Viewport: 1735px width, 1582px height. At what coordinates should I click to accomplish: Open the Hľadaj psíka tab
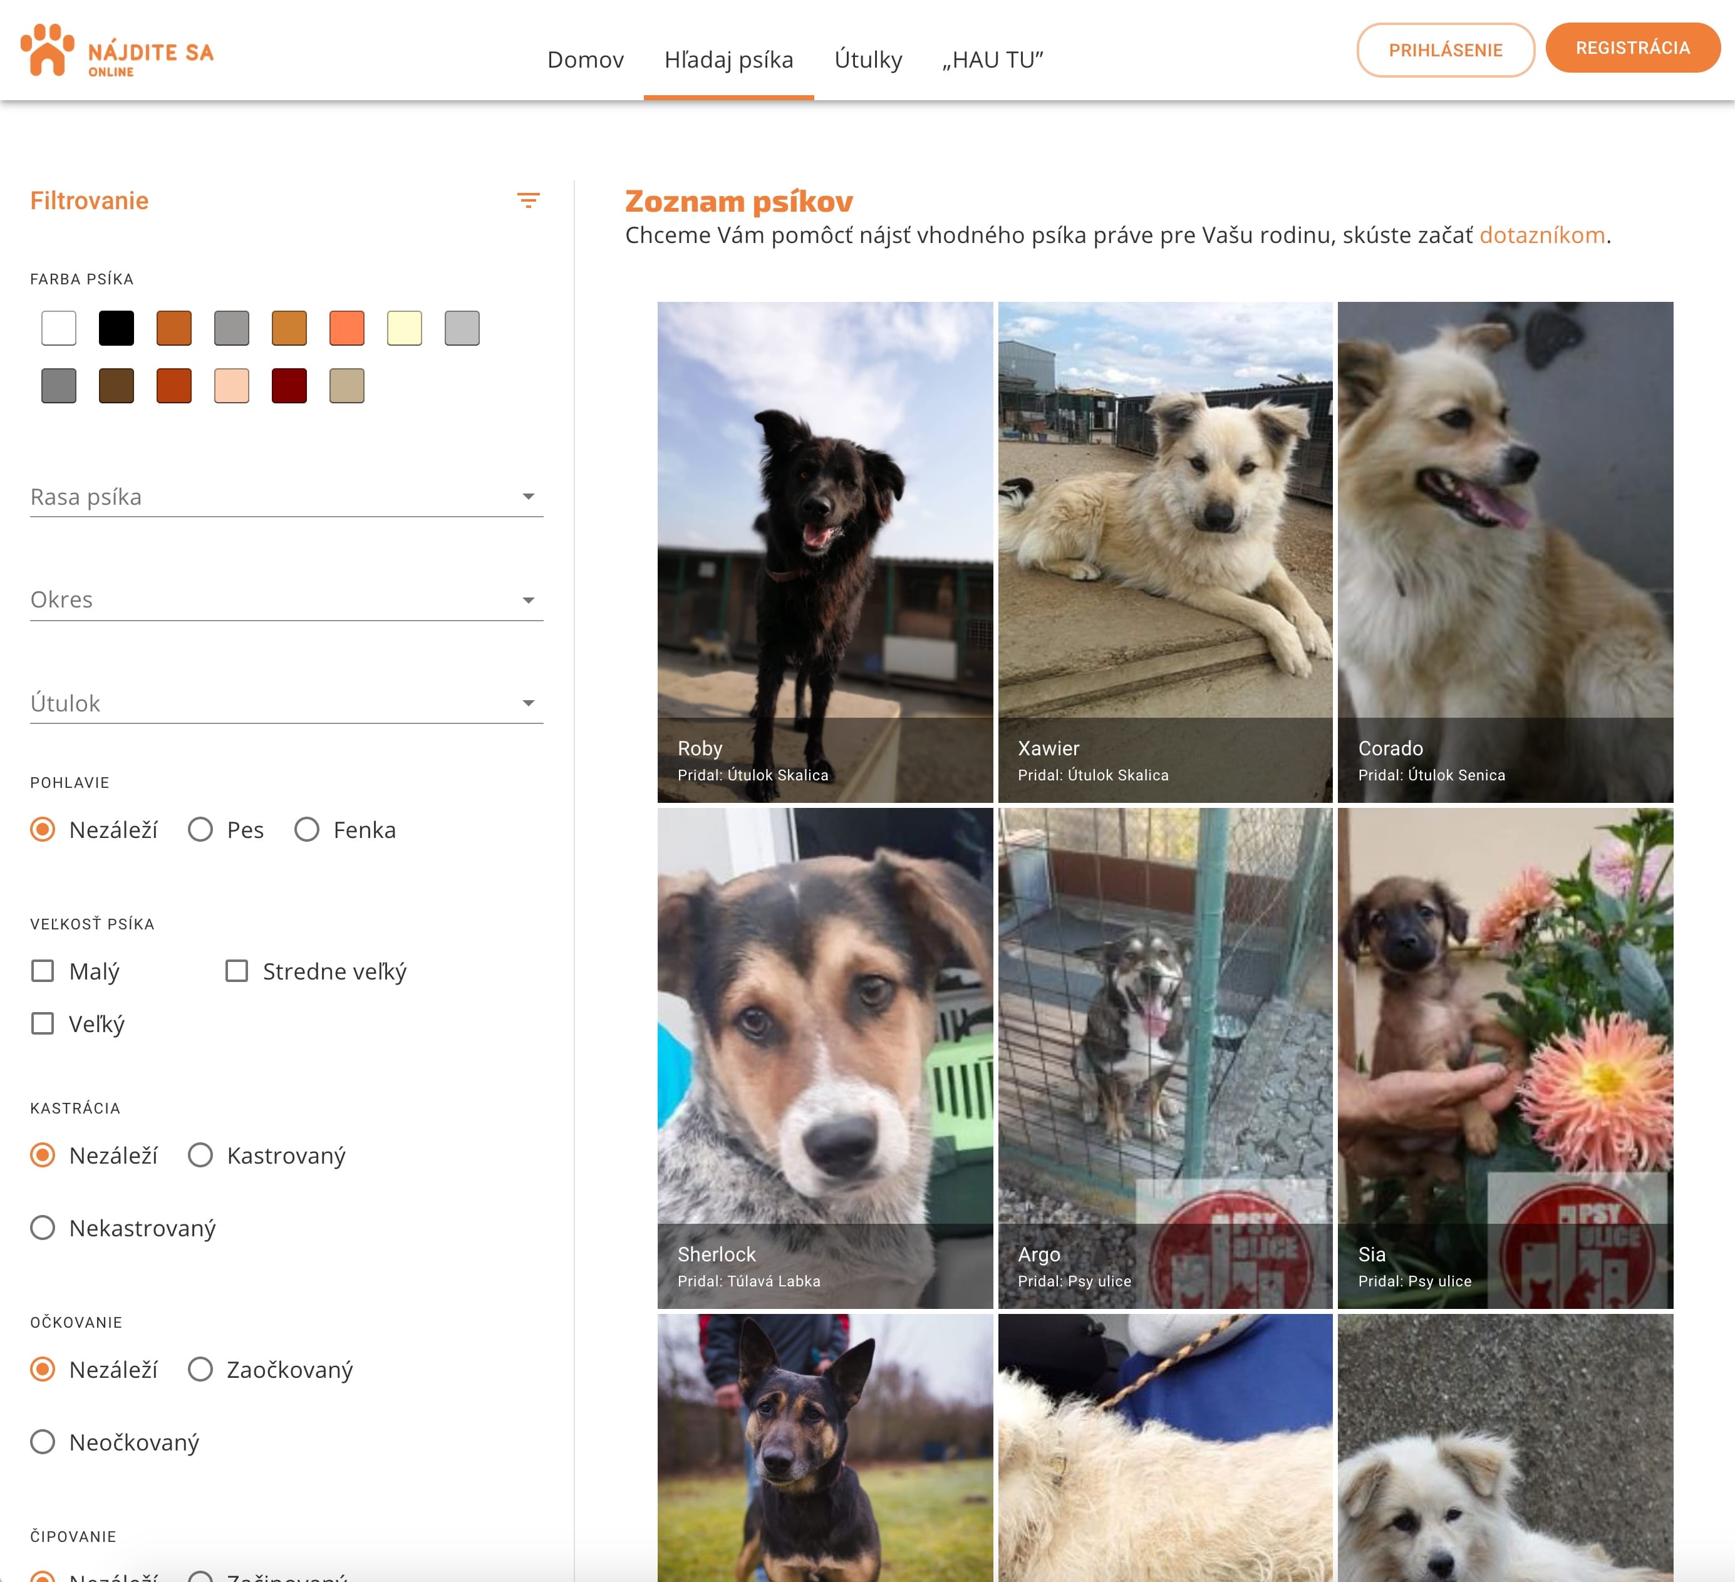[729, 59]
